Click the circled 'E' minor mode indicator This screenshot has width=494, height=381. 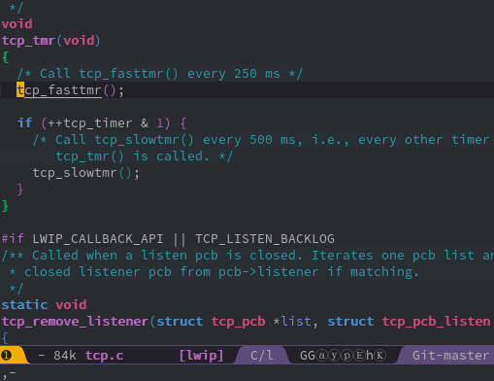[359, 356]
